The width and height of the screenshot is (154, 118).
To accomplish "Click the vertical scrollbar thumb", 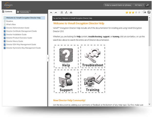I will [149, 33].
